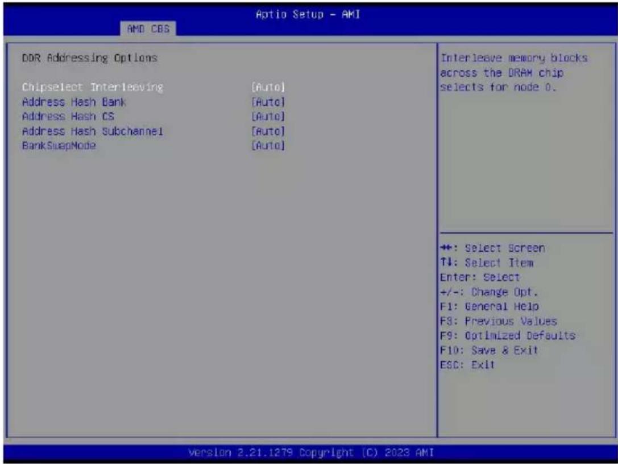Click the F1: General Help hint
This screenshot has width=618, height=464.
pos(490,306)
